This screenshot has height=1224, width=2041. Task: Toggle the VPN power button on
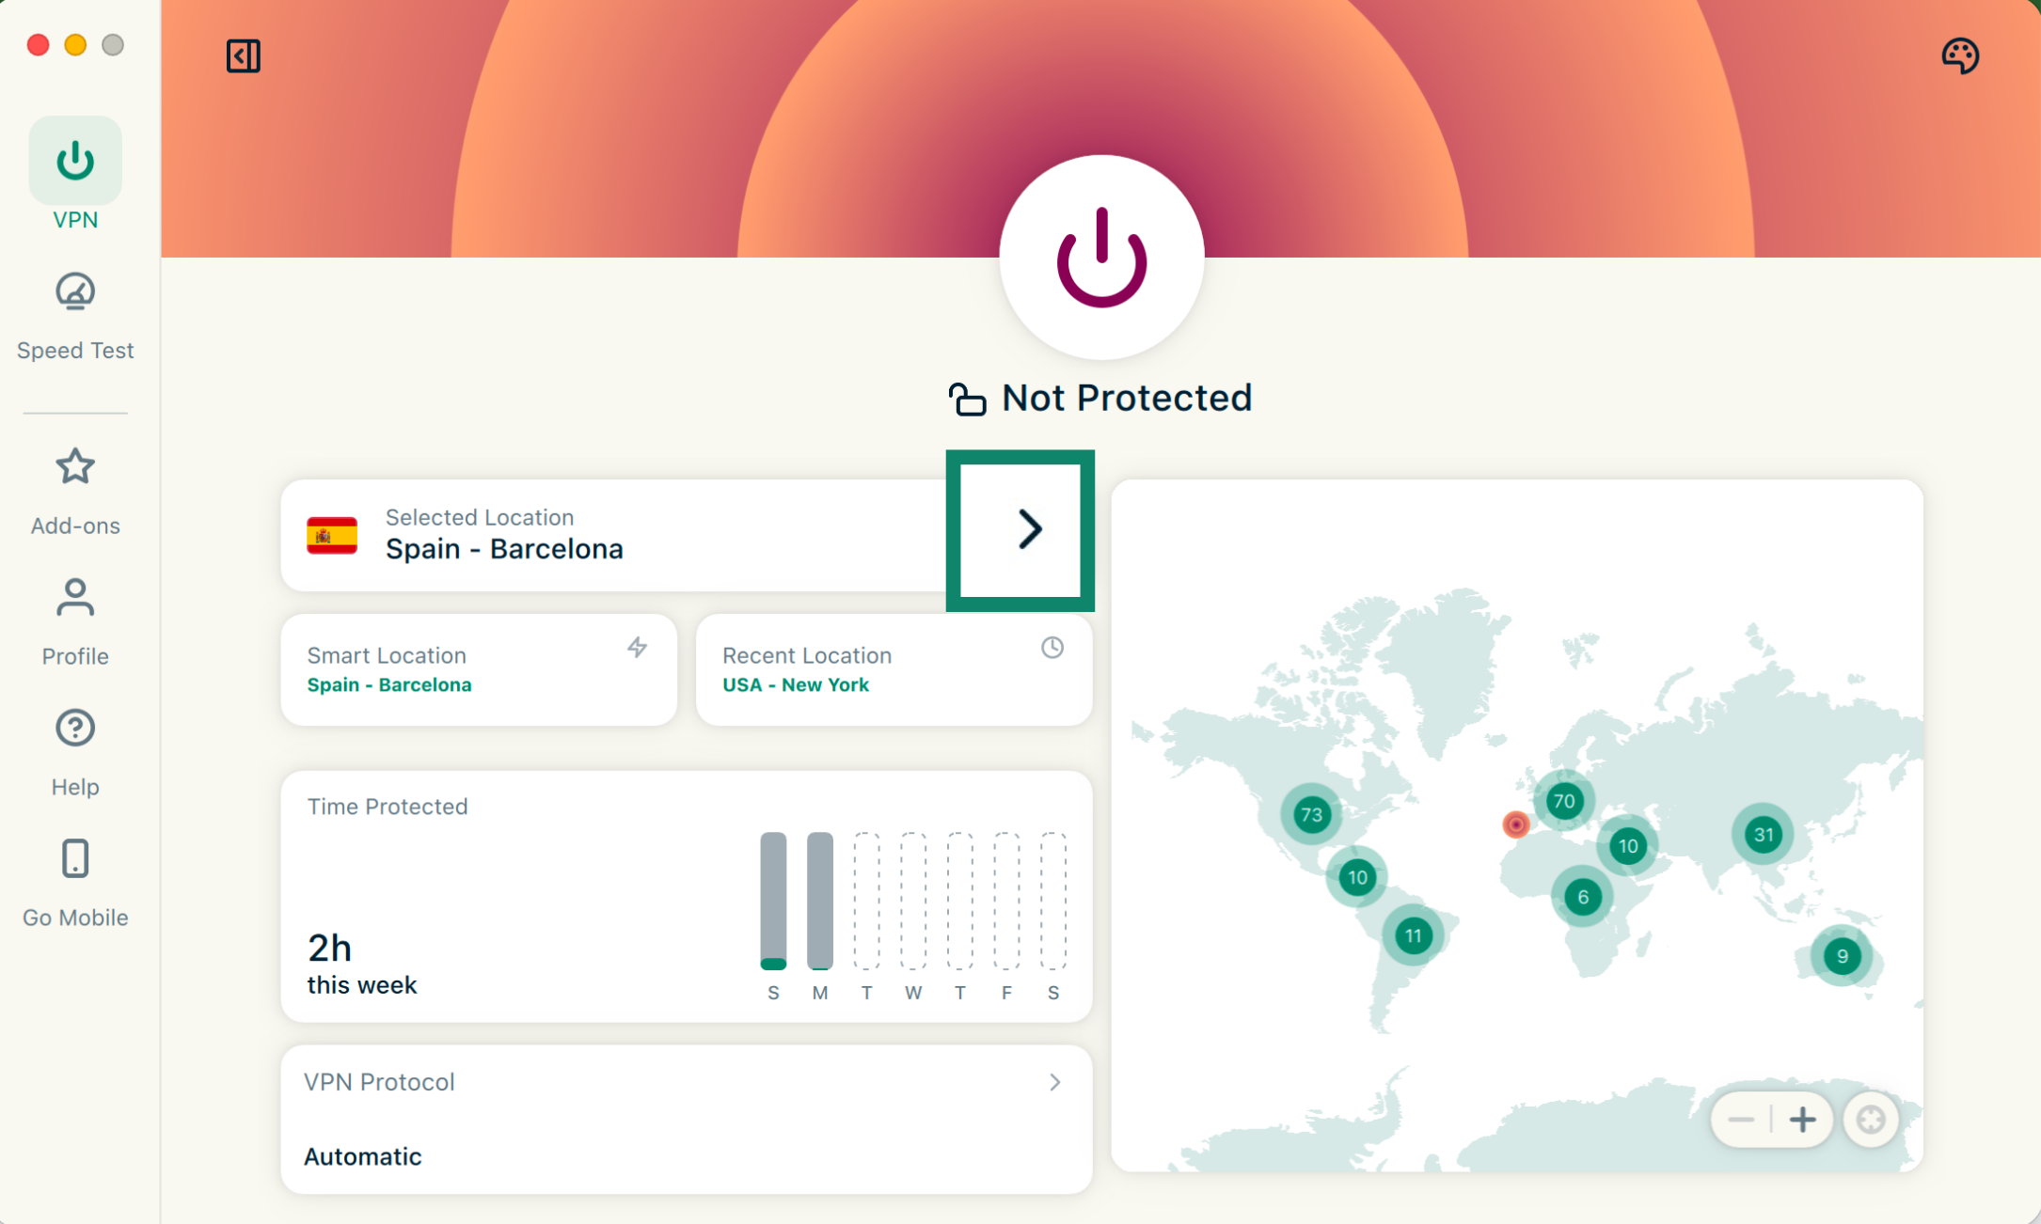pyautogui.click(x=1101, y=258)
